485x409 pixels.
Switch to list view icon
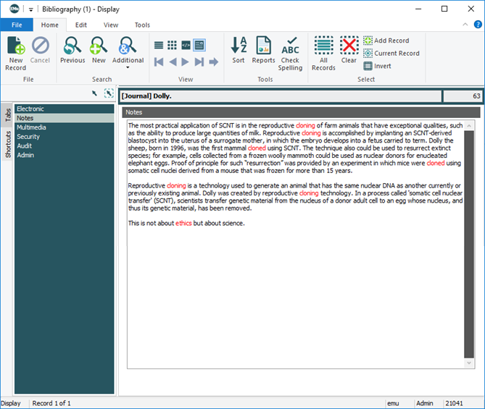tap(159, 45)
